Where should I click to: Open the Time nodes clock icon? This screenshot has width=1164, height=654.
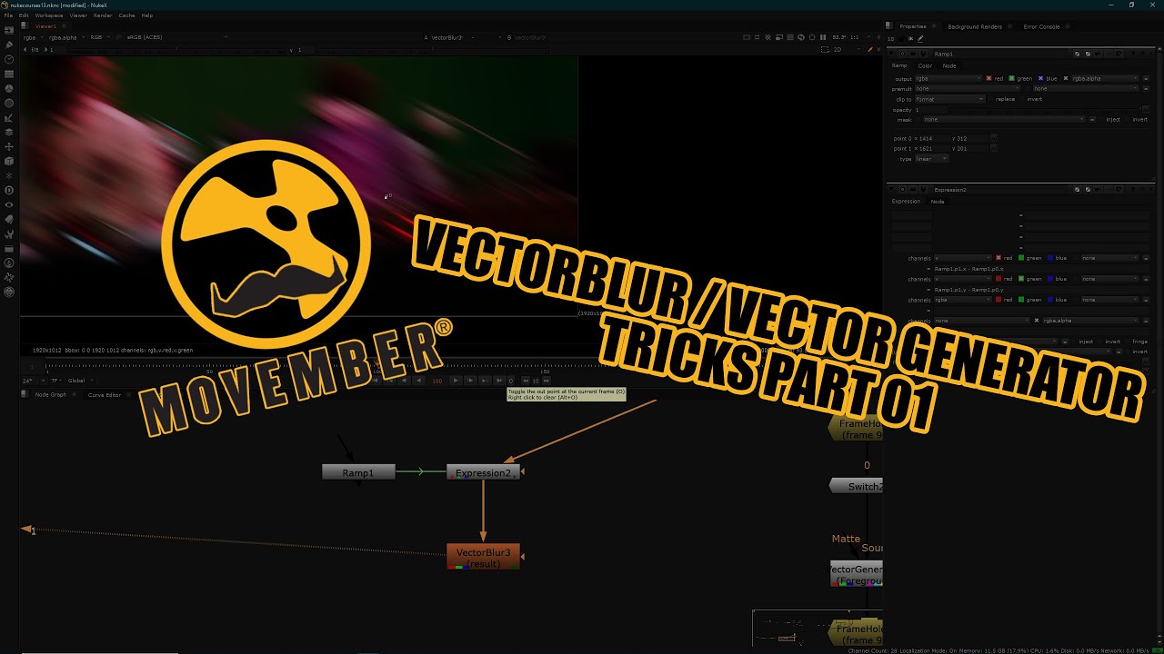point(9,59)
